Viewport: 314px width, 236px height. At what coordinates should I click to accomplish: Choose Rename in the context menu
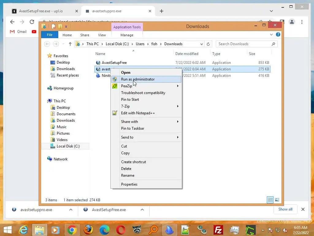(146, 175)
